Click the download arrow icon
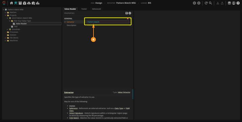The image size is (242, 122). coord(217,3)
